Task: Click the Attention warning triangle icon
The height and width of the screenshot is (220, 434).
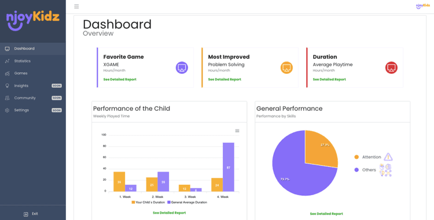Action: [x=388, y=157]
